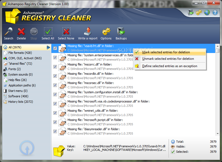Click the Value path ending vsavb7rt.dll
Screen dimensions: 222x162
click(x=124, y=146)
